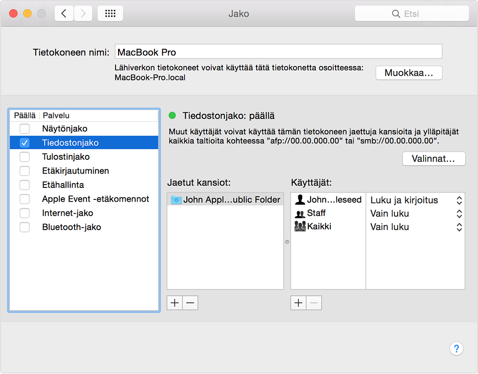Click the Kaikki group icon
478x374 pixels.
[300, 226]
